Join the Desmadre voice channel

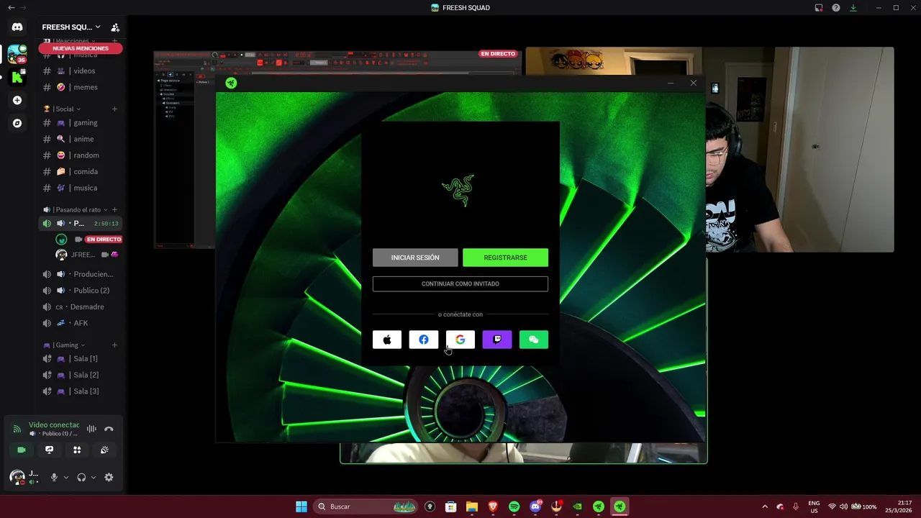[x=81, y=306]
